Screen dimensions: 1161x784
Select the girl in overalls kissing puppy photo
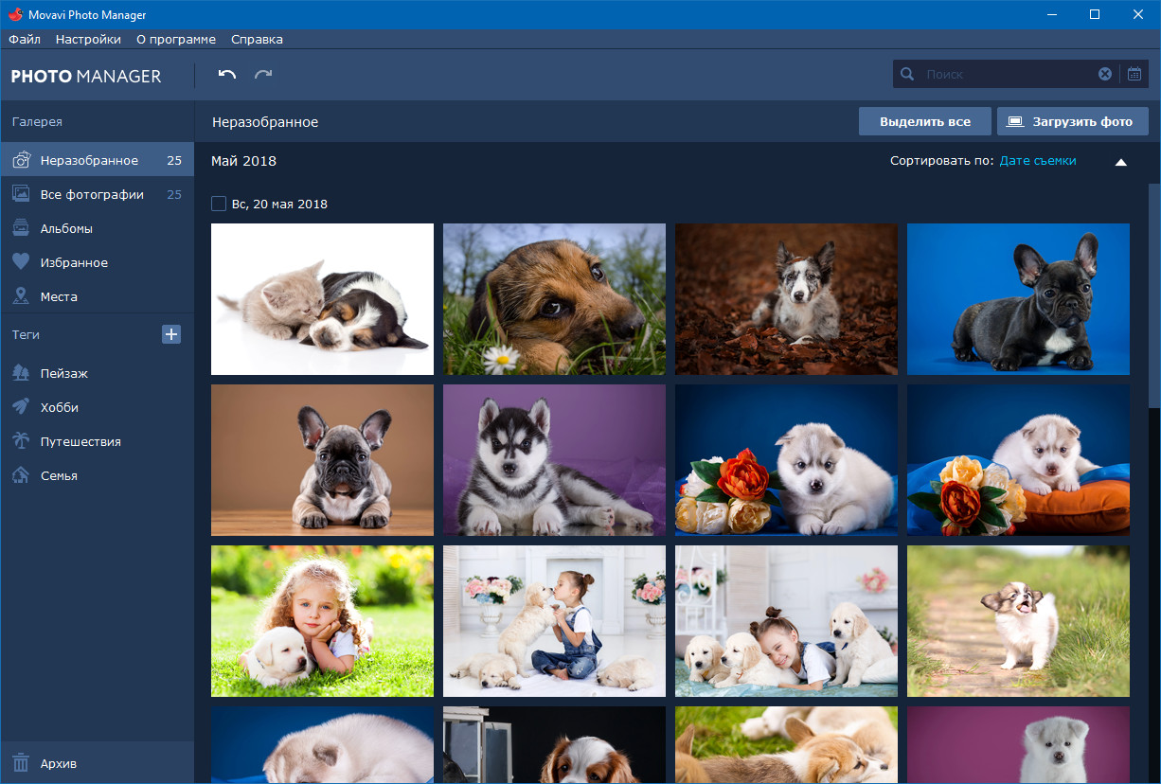click(554, 621)
